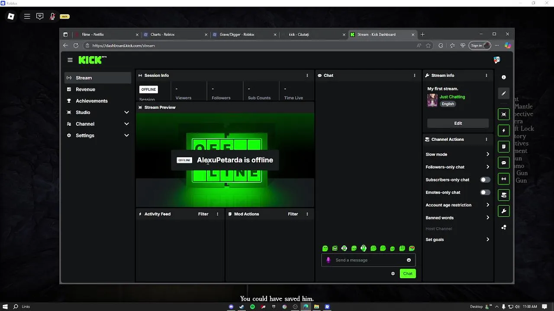The height and width of the screenshot is (311, 554).
Task: Open the emoji picker in chat input
Action: pyautogui.click(x=409, y=260)
